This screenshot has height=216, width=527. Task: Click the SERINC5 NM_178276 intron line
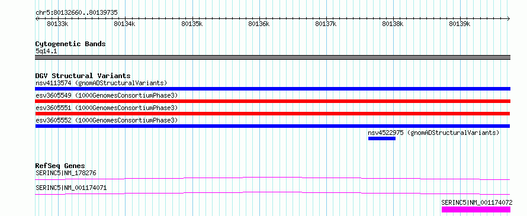tap(272, 178)
